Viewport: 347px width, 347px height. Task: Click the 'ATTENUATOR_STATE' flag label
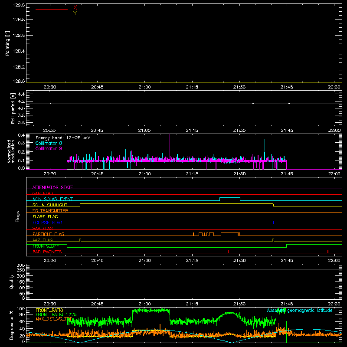click(52, 187)
